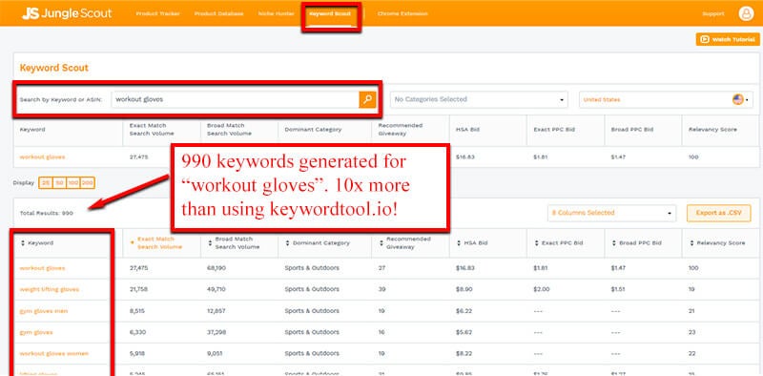The height and width of the screenshot is (376, 763).
Task: Sort by Broad PPC Bid column
Action: coord(636,243)
